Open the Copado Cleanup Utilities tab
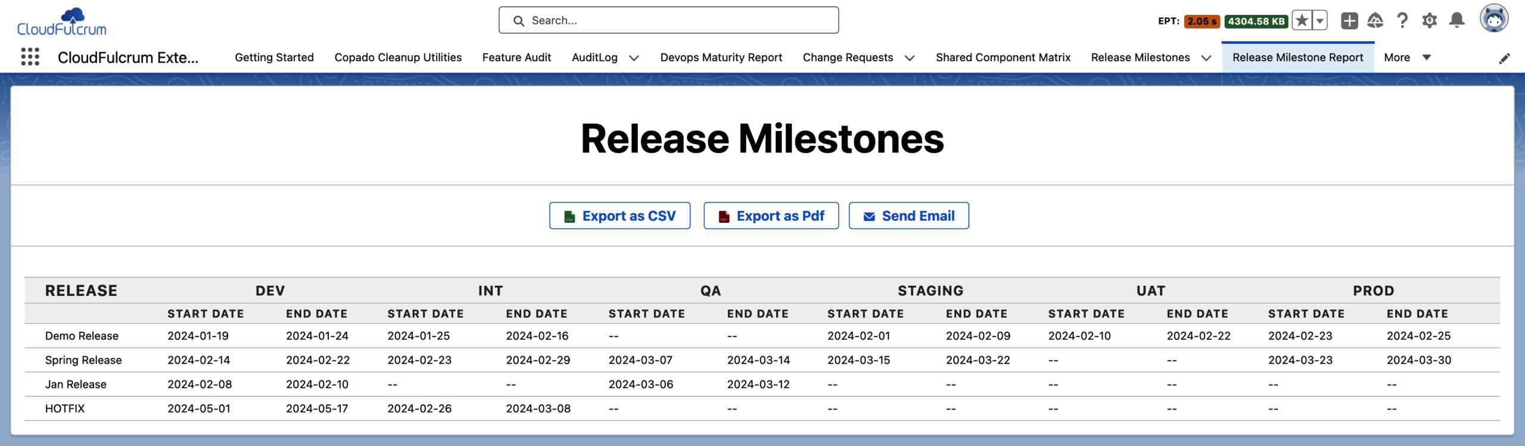1525x446 pixels. coord(398,57)
